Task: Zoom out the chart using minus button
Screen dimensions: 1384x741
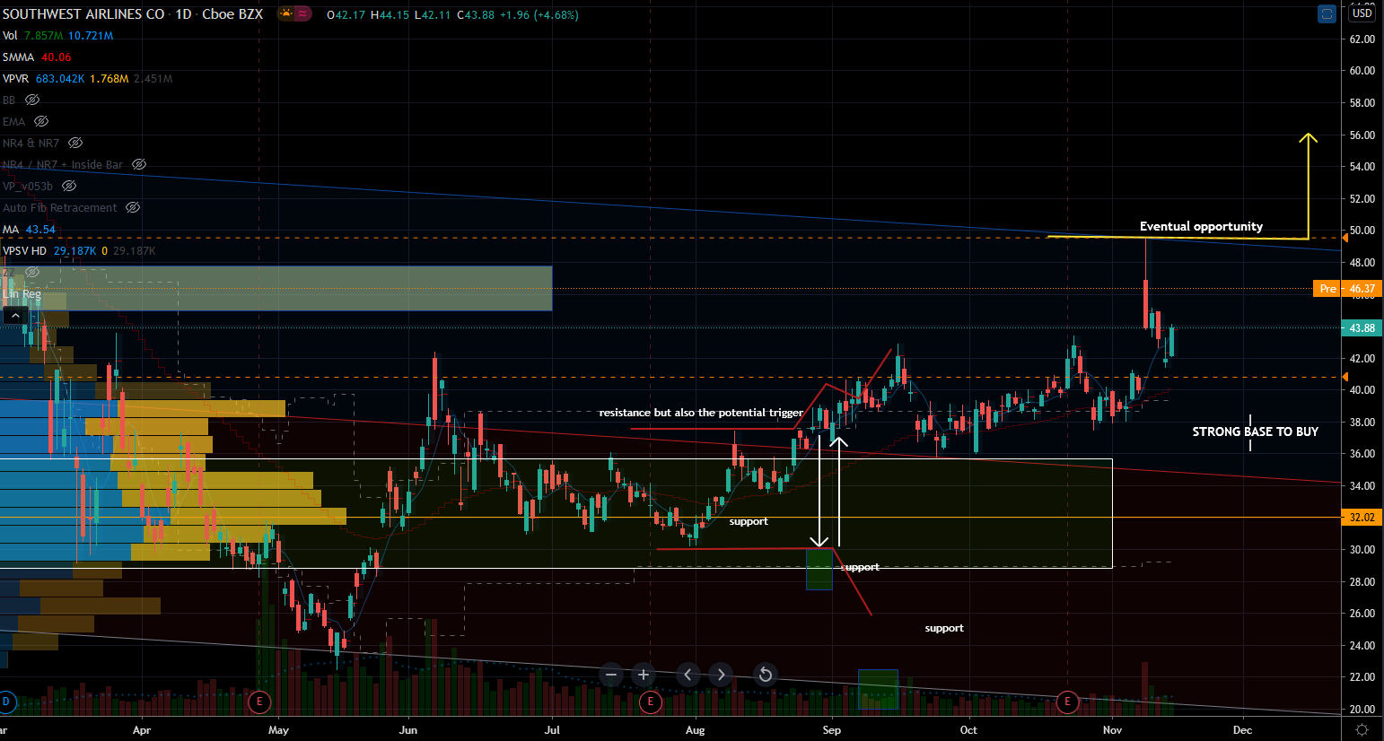Action: click(x=611, y=675)
